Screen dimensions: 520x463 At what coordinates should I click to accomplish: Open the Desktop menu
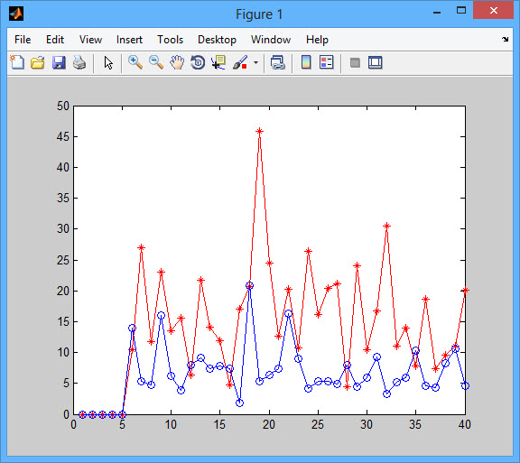[217, 40]
